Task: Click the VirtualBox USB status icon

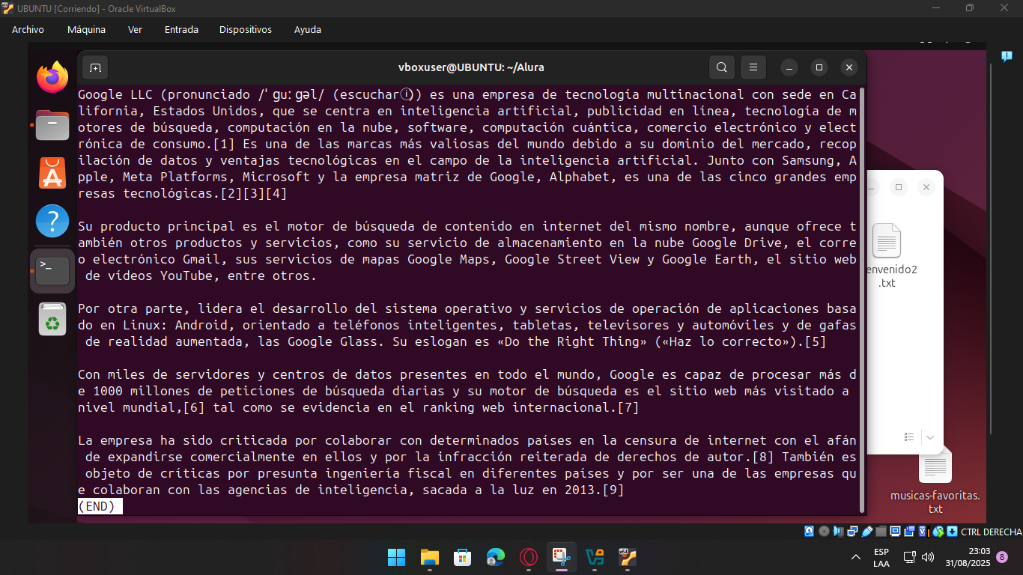Action: coord(867,532)
